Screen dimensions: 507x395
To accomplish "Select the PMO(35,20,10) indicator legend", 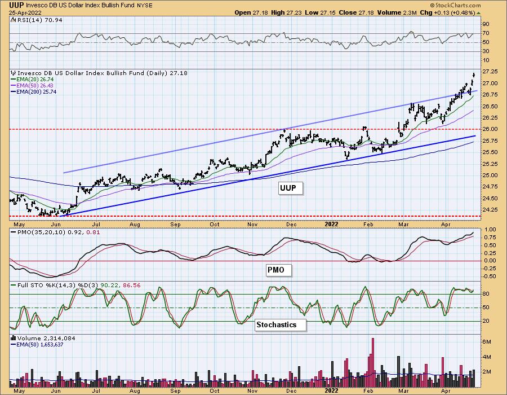I will 55,232.
